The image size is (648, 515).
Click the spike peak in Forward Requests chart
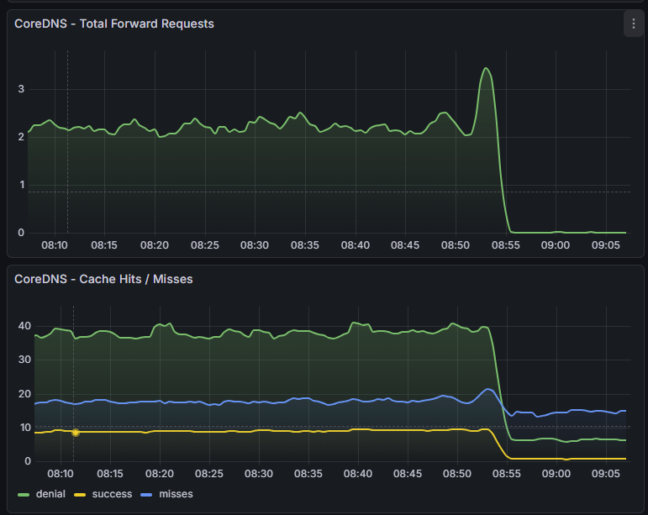[x=486, y=68]
